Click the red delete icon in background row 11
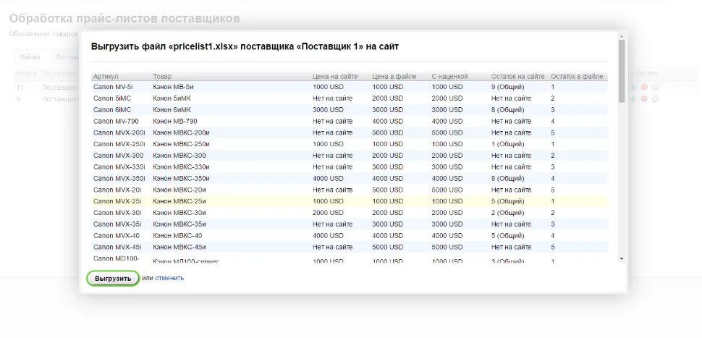This screenshot has width=702, height=338. [x=644, y=87]
